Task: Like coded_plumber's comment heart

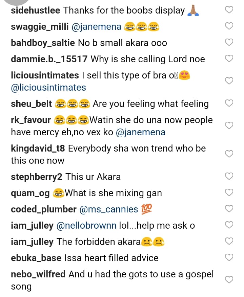Action: [x=229, y=209]
